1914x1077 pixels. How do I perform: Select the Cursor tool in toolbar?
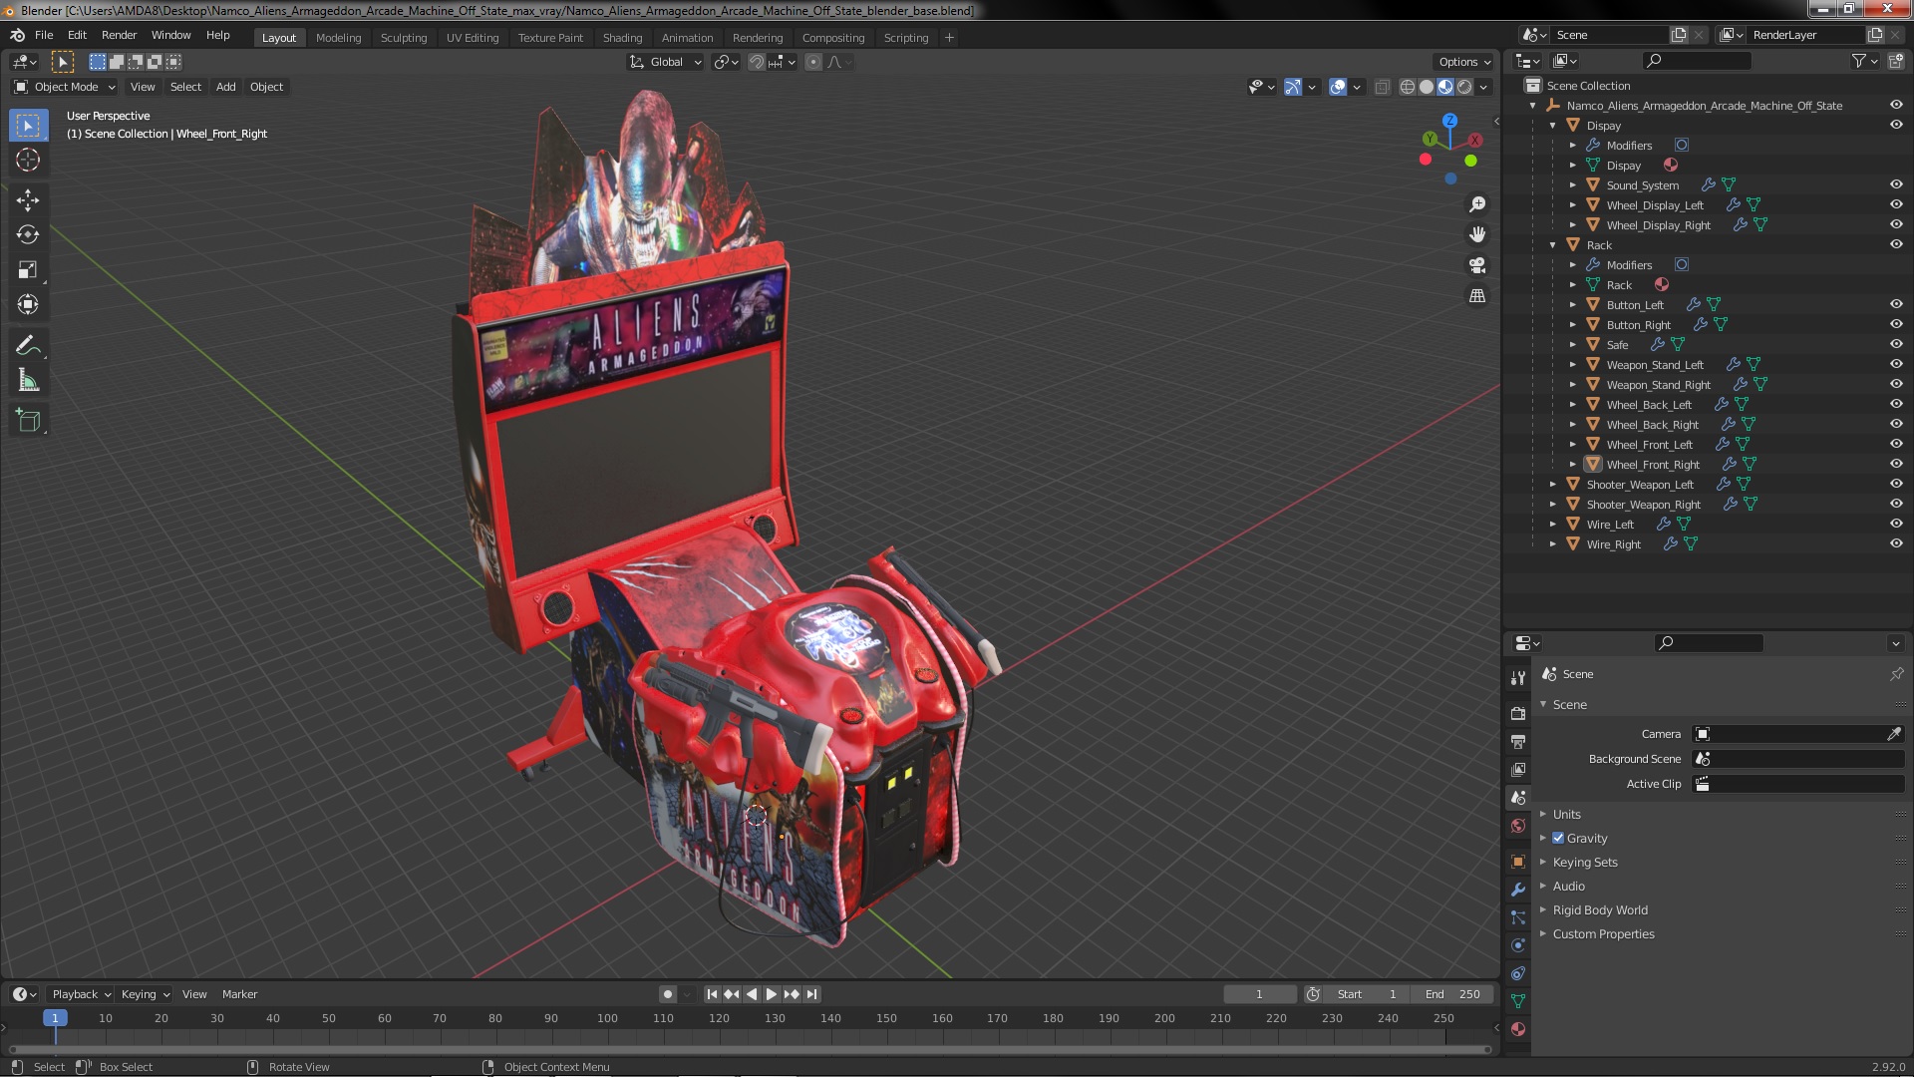point(28,160)
